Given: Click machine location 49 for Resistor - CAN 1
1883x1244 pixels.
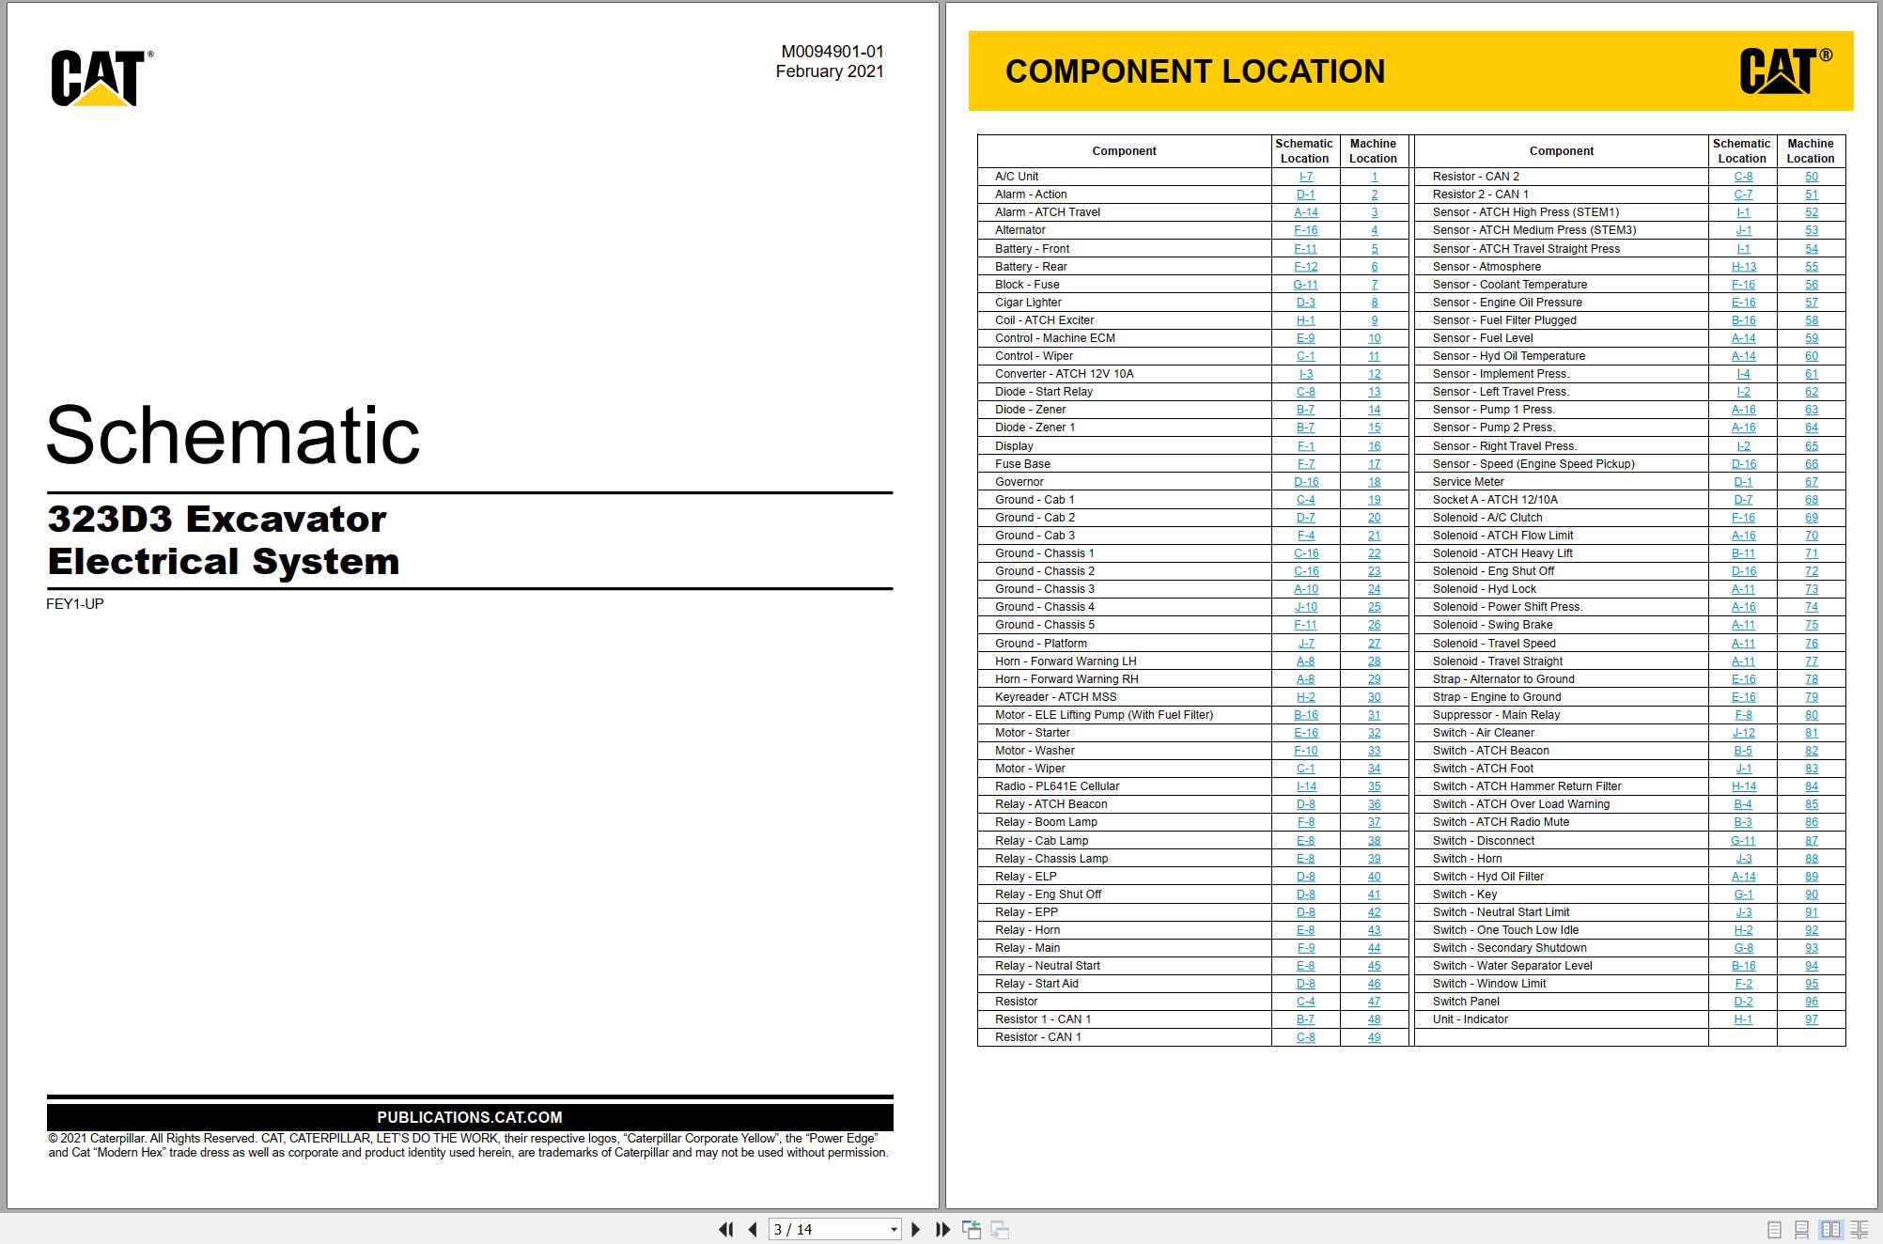Looking at the screenshot, I should point(1374,1037).
